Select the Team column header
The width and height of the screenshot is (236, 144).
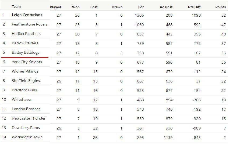[x=16, y=7]
